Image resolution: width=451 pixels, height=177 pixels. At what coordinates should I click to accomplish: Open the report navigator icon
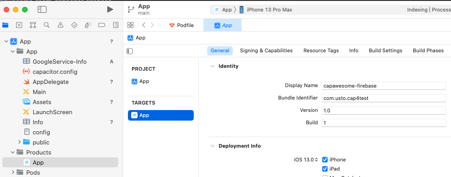(x=116, y=25)
